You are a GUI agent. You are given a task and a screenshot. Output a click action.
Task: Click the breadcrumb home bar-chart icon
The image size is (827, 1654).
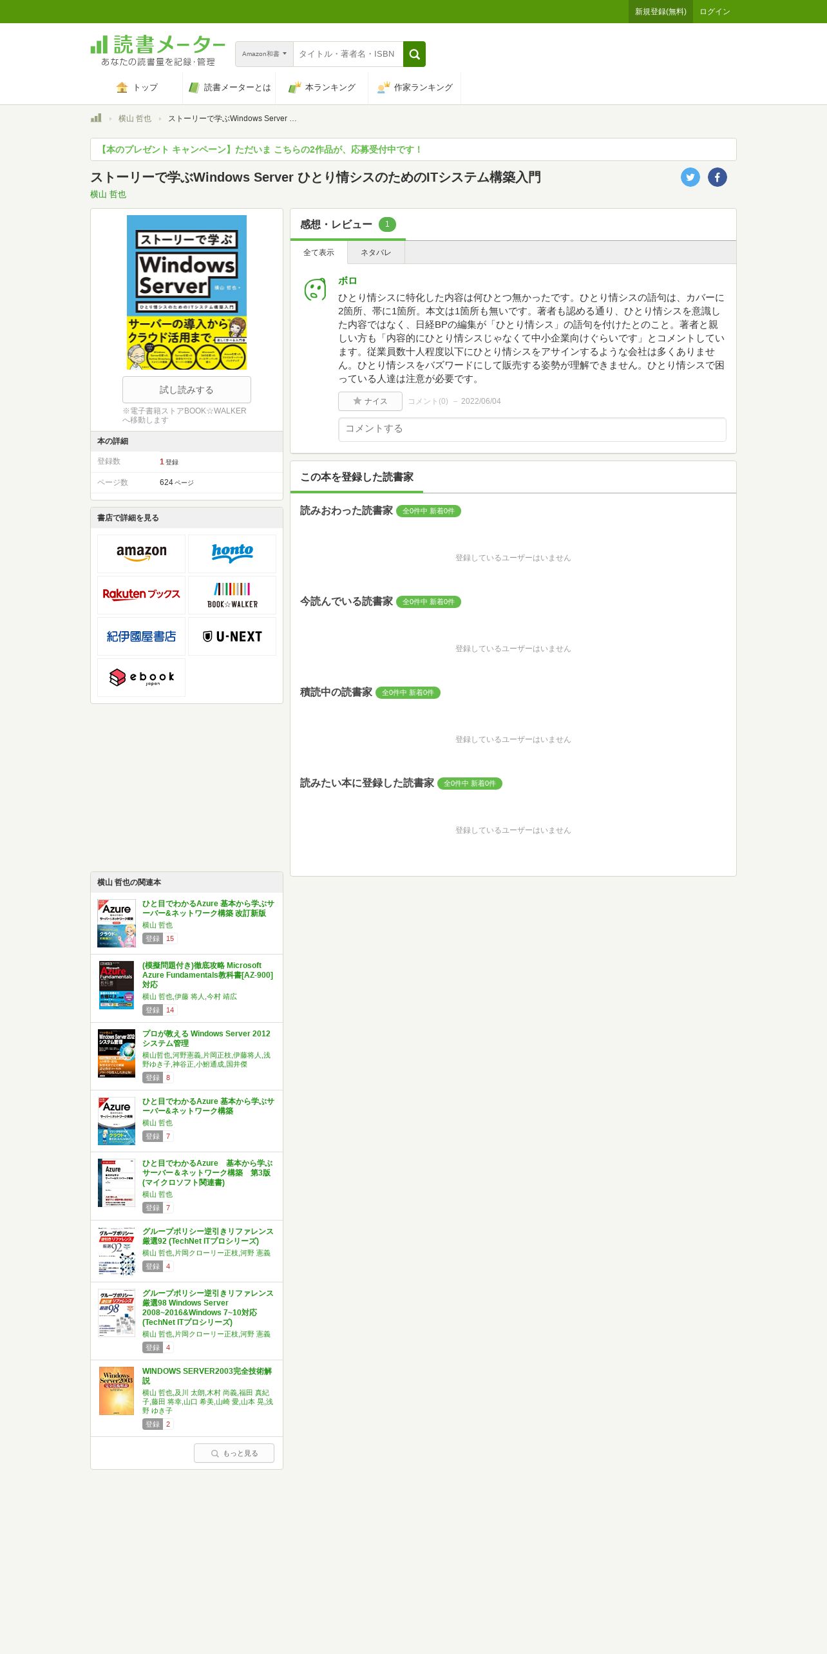tap(96, 118)
